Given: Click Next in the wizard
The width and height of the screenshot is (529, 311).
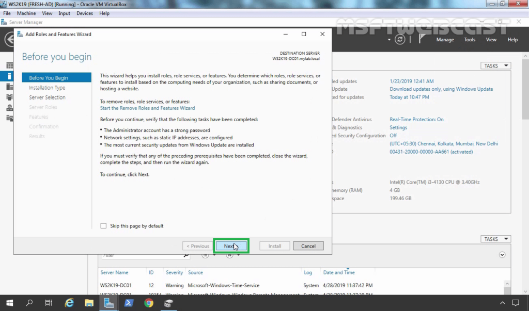Looking at the screenshot, I should coord(231,246).
